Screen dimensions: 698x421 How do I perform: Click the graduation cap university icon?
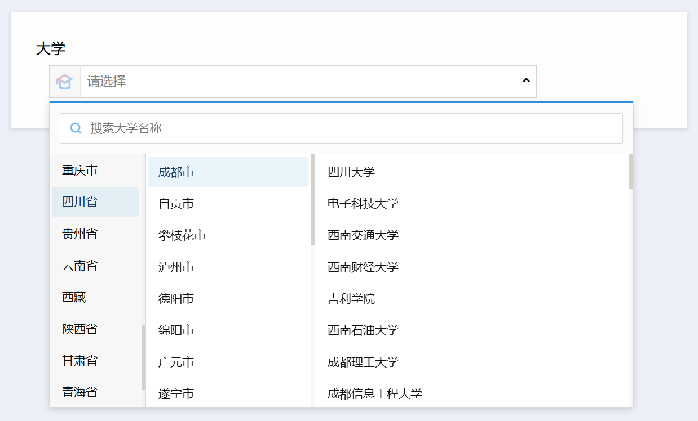tap(64, 82)
